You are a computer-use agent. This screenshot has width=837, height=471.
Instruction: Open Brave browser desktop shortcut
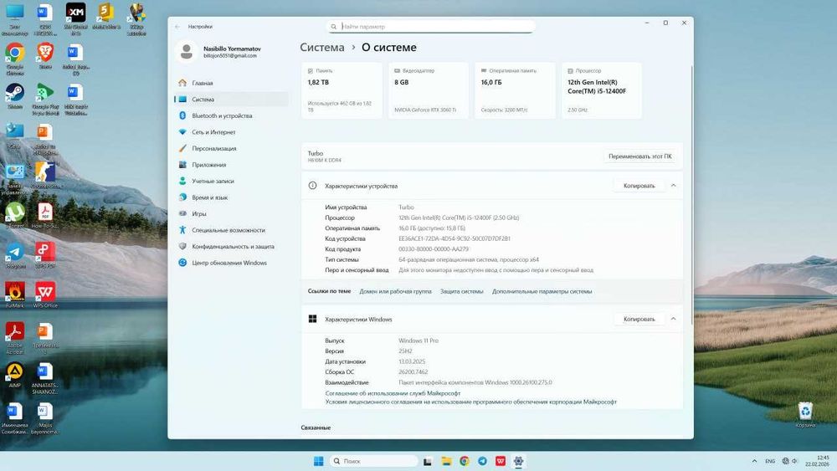click(45, 56)
